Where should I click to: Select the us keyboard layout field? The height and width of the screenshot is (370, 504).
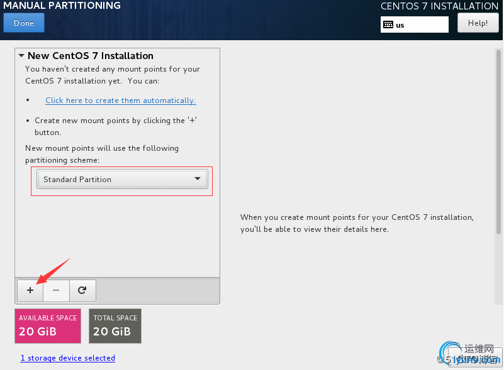click(415, 24)
